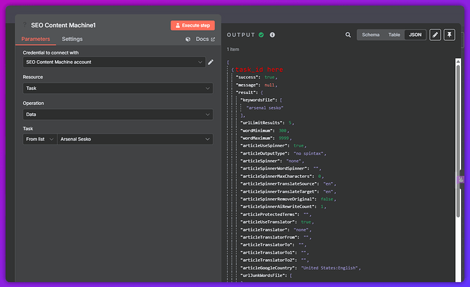Click the OUTPUT panel heading

click(241, 35)
